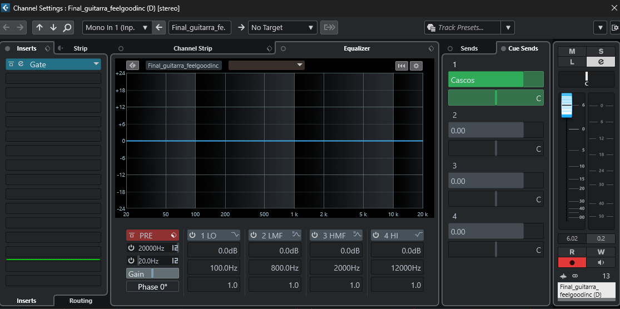Enable Write automation W button
The height and width of the screenshot is (309, 620).
601,252
